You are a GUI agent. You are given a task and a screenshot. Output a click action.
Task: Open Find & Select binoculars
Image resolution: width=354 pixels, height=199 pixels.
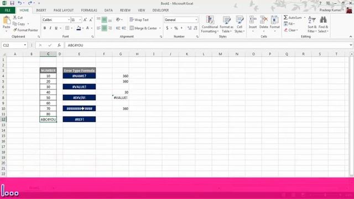323,24
